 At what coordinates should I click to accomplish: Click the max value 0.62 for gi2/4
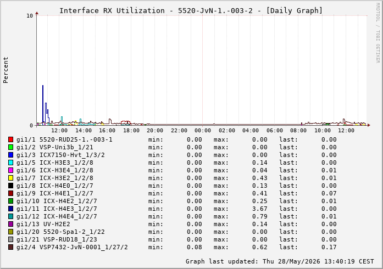pos(260,247)
